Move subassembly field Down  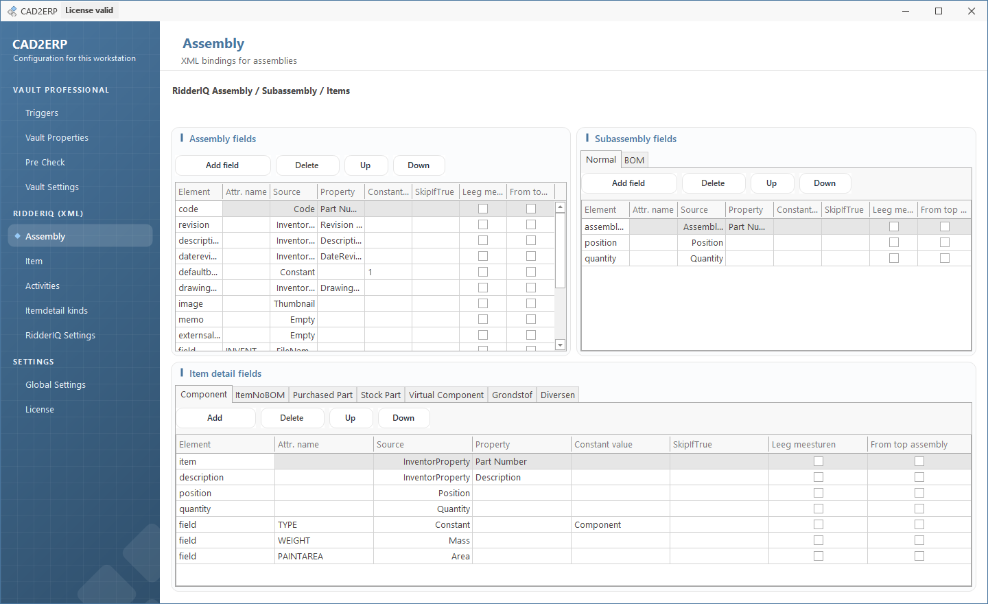point(825,183)
